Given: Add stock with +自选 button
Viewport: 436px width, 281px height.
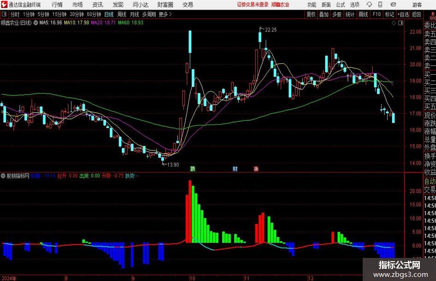Looking at the screenshot, I should point(403,14).
